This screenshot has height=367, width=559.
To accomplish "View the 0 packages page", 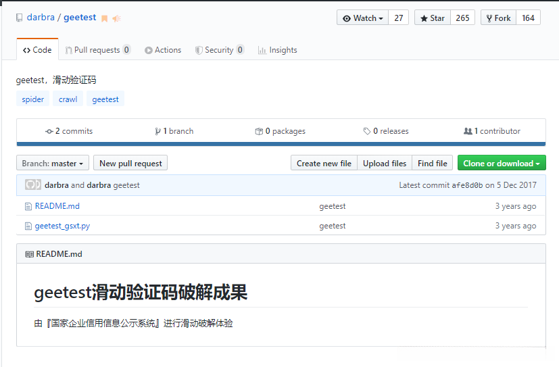I will coord(281,131).
